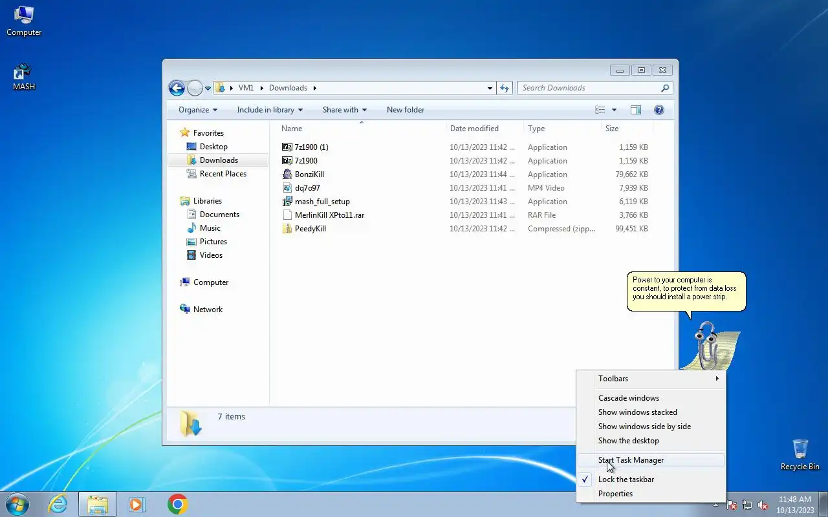Click the network tray icon
The width and height of the screenshot is (828, 517).
pyautogui.click(x=747, y=505)
